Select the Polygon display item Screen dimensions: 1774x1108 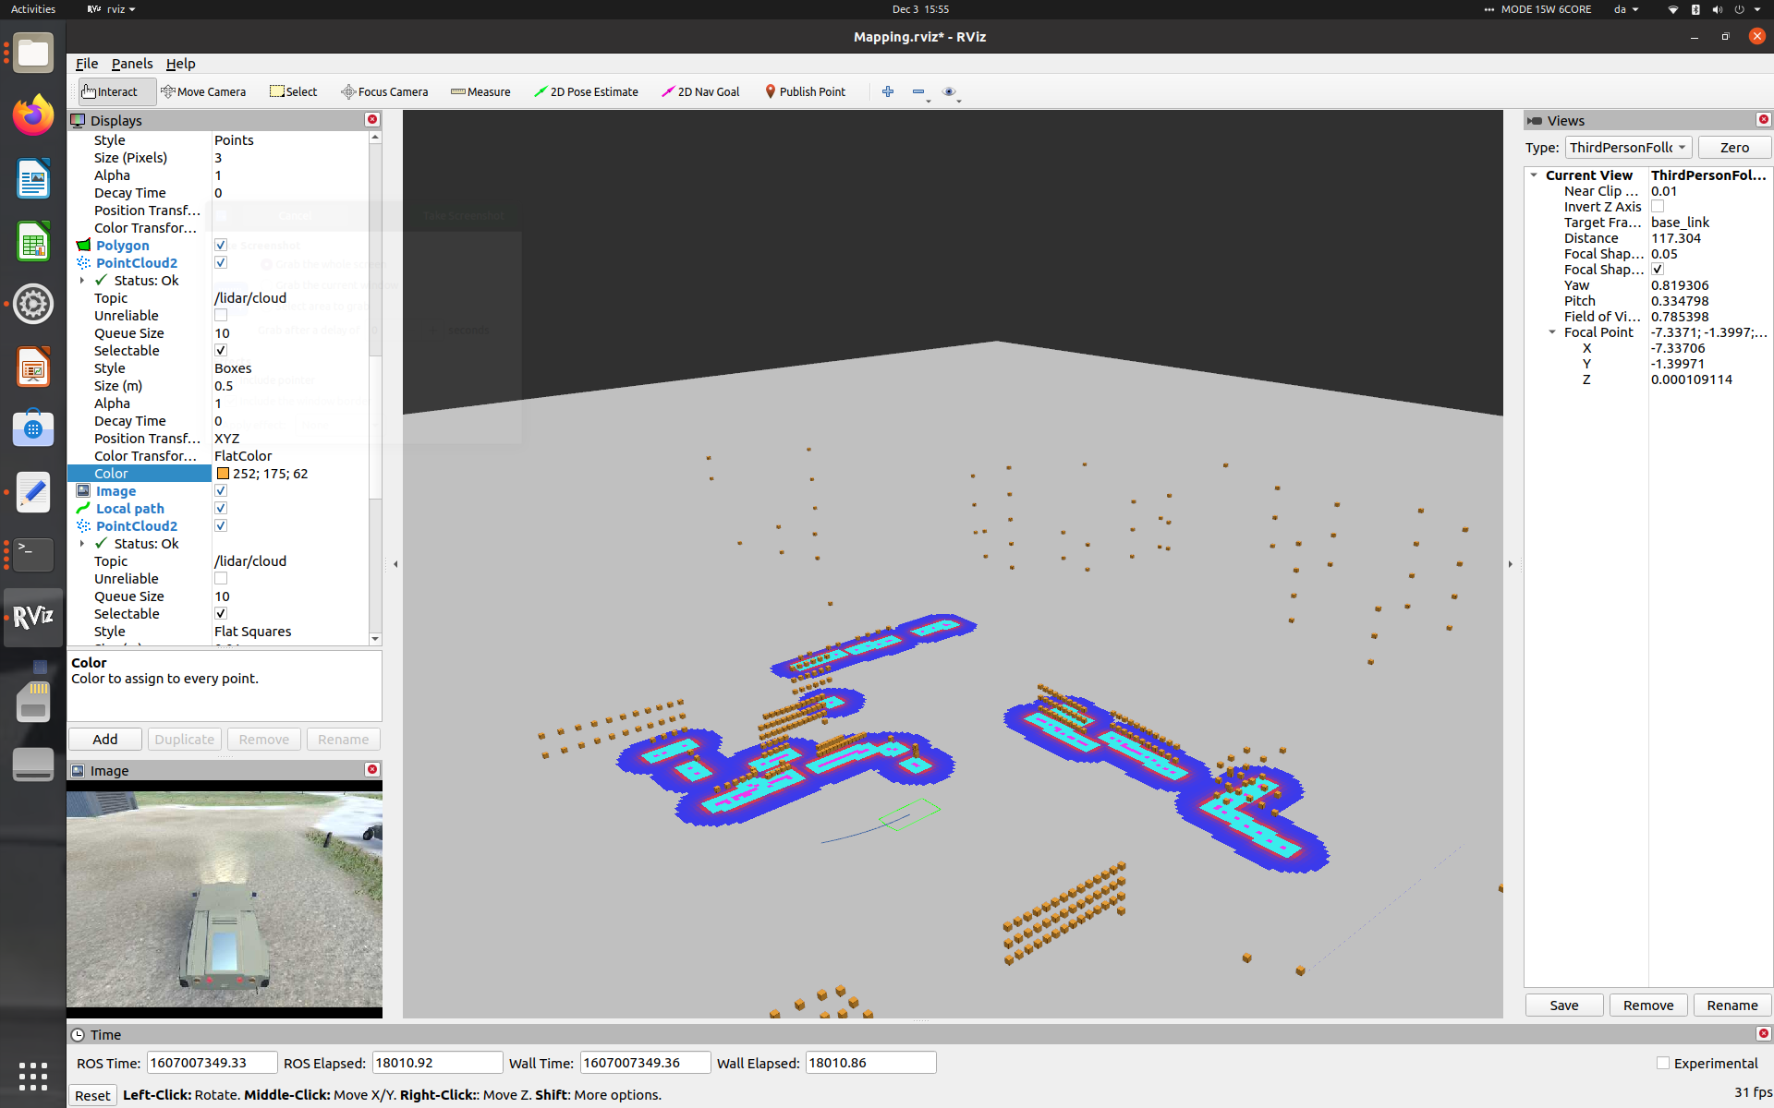(122, 246)
